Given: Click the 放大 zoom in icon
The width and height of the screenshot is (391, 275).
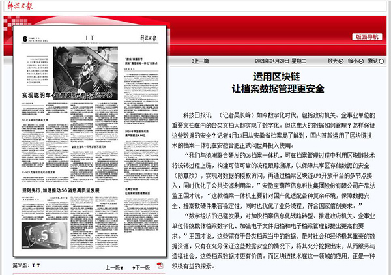Looking at the screenshot, I should pyautogui.click(x=341, y=61).
